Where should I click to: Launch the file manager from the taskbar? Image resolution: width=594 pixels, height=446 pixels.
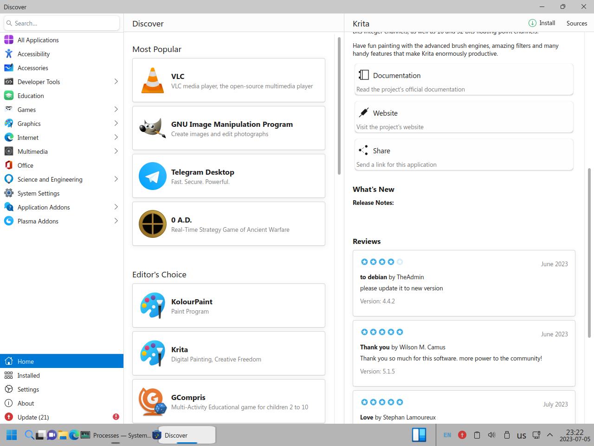(x=63, y=435)
